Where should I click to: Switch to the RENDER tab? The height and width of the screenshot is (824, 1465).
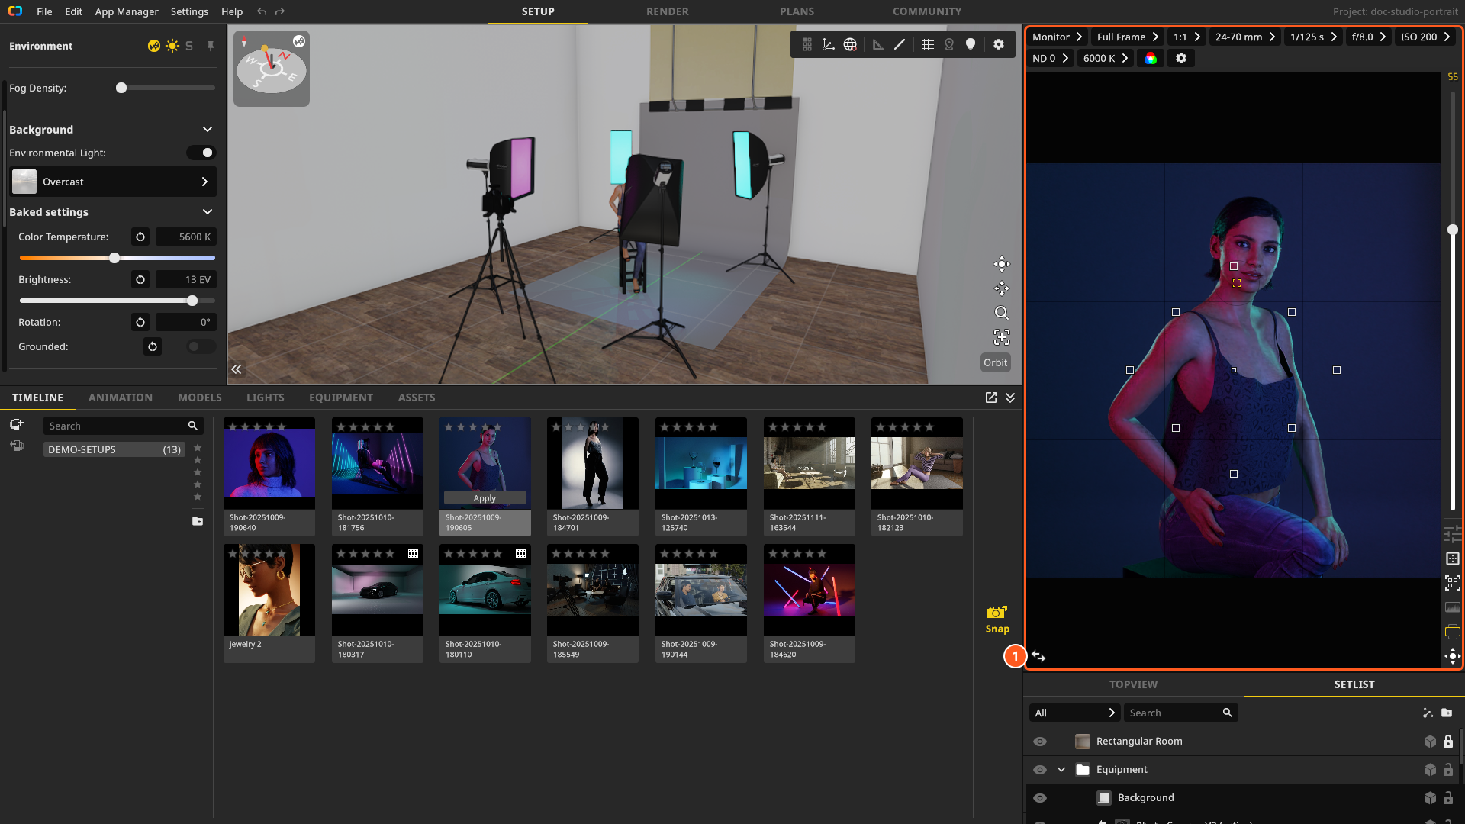(667, 11)
